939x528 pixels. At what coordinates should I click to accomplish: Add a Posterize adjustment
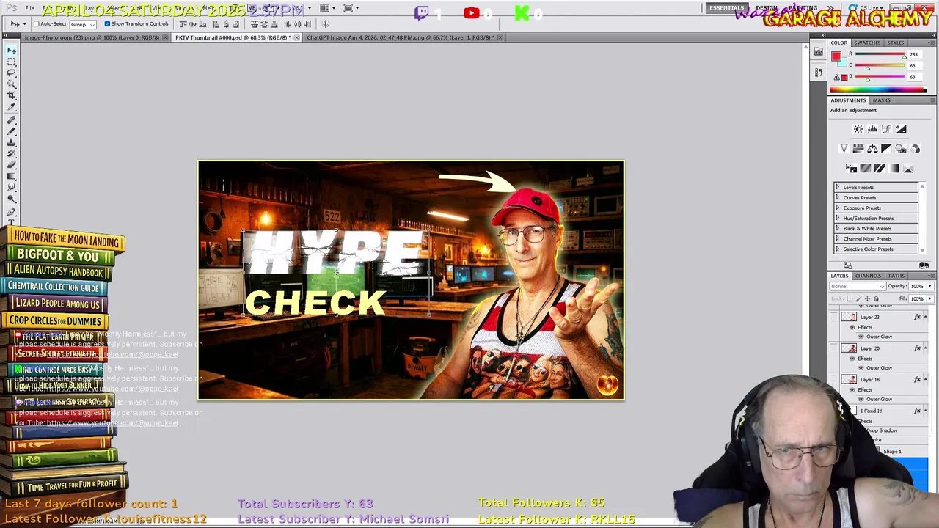866,168
